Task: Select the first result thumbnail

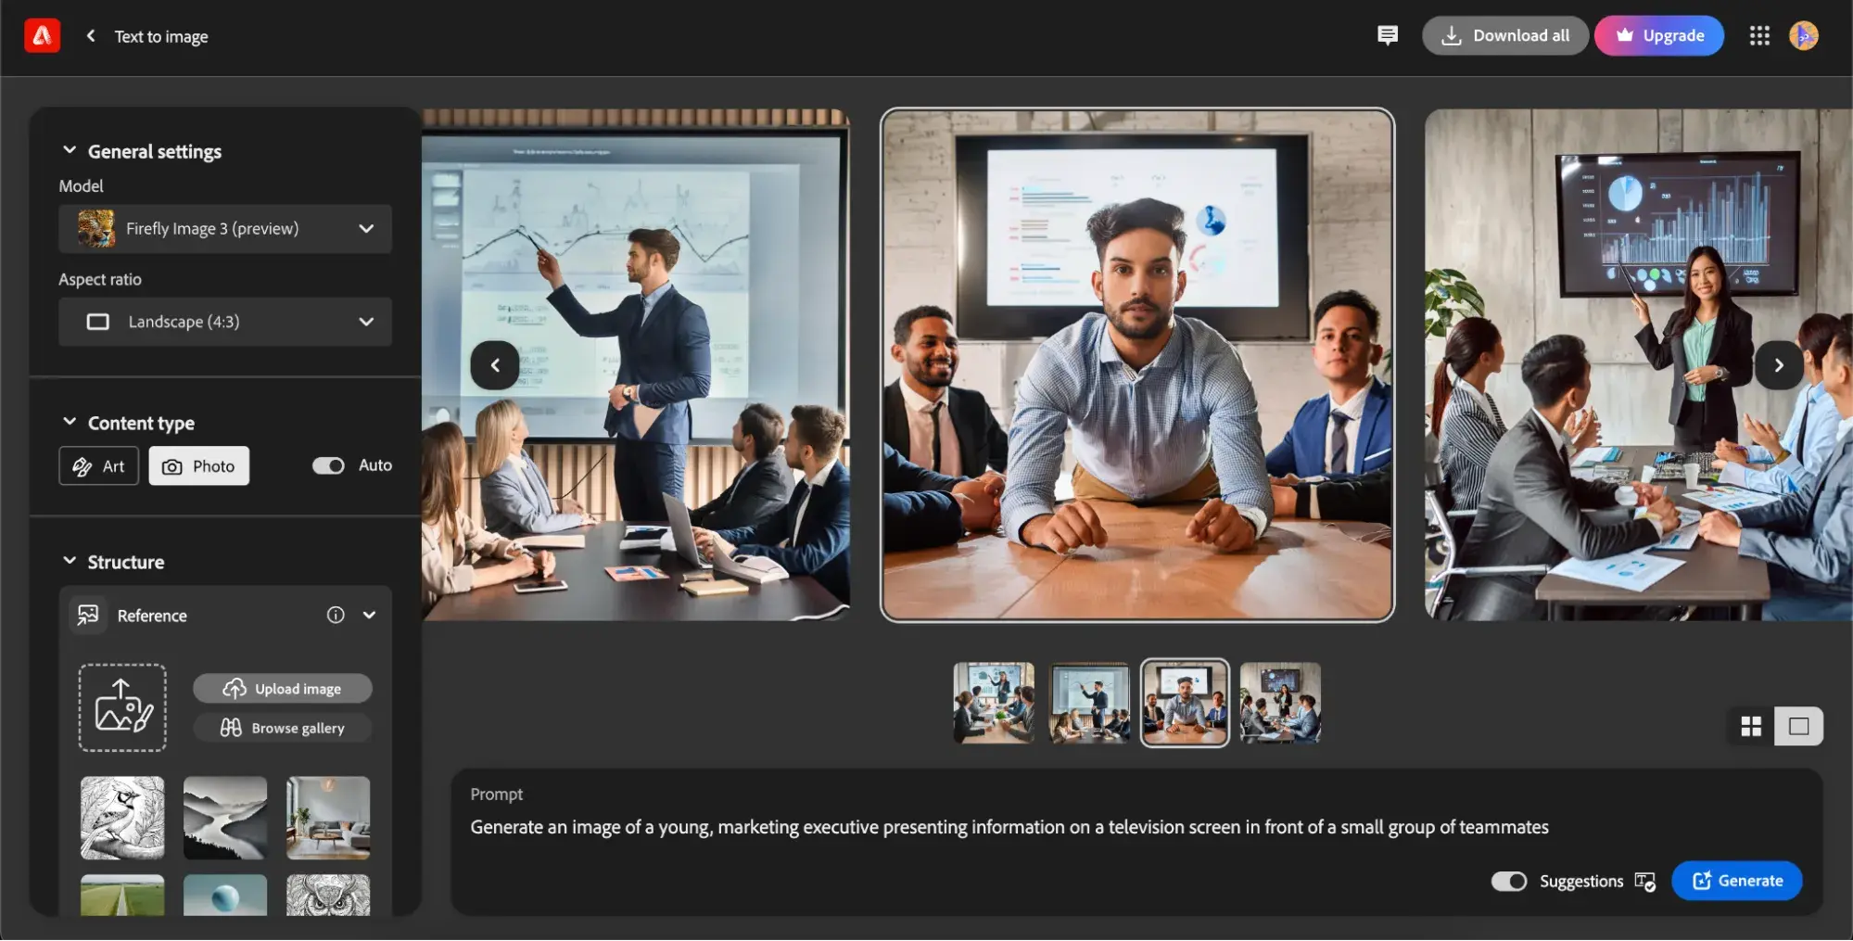Action: (x=994, y=703)
